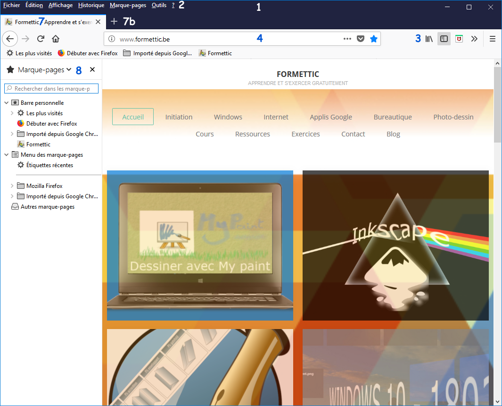The height and width of the screenshot is (406, 502).
Task: Open the Fichier menu
Action: pos(11,5)
